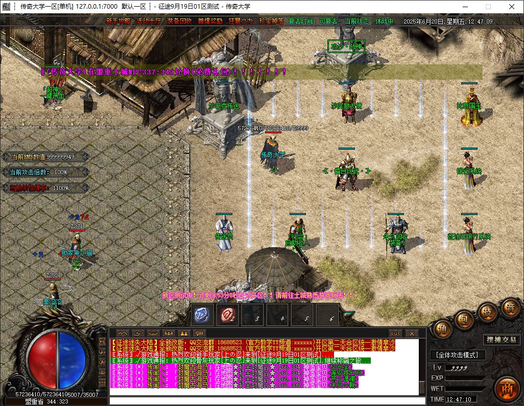Click the 超神 一键满血 NPC
Screen dimensions: 524x406
click(x=53, y=92)
